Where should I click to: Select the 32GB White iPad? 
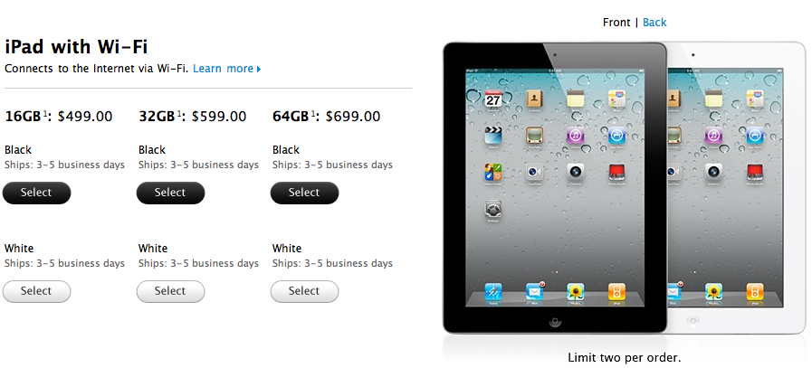170,291
